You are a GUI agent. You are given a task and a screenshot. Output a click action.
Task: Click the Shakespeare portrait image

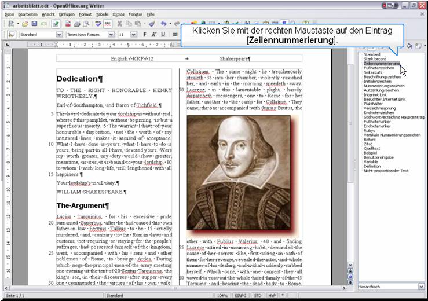pos(240,172)
